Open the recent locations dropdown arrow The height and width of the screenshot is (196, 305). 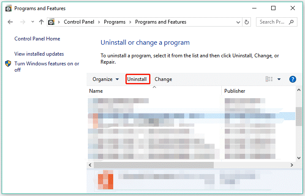pyautogui.click(x=33, y=22)
